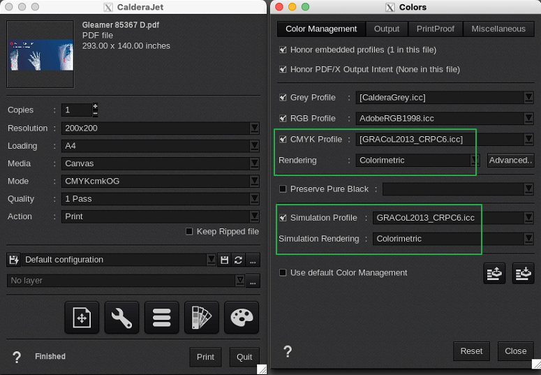Expand the Media dropdown showing Canvas

click(x=254, y=163)
